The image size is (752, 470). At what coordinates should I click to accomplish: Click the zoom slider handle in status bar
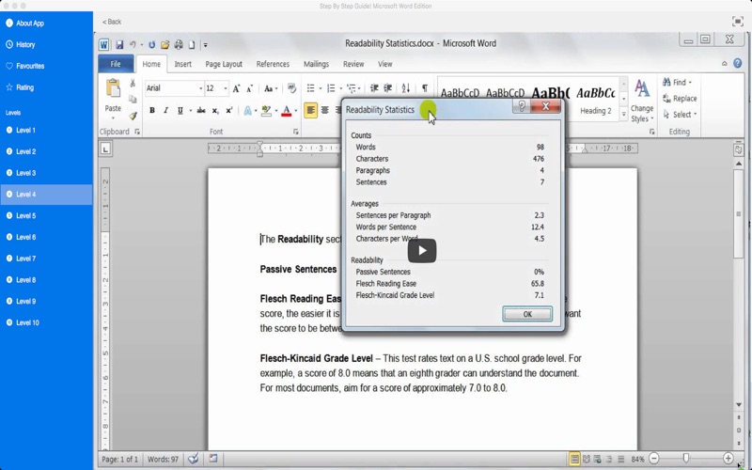[686, 459]
